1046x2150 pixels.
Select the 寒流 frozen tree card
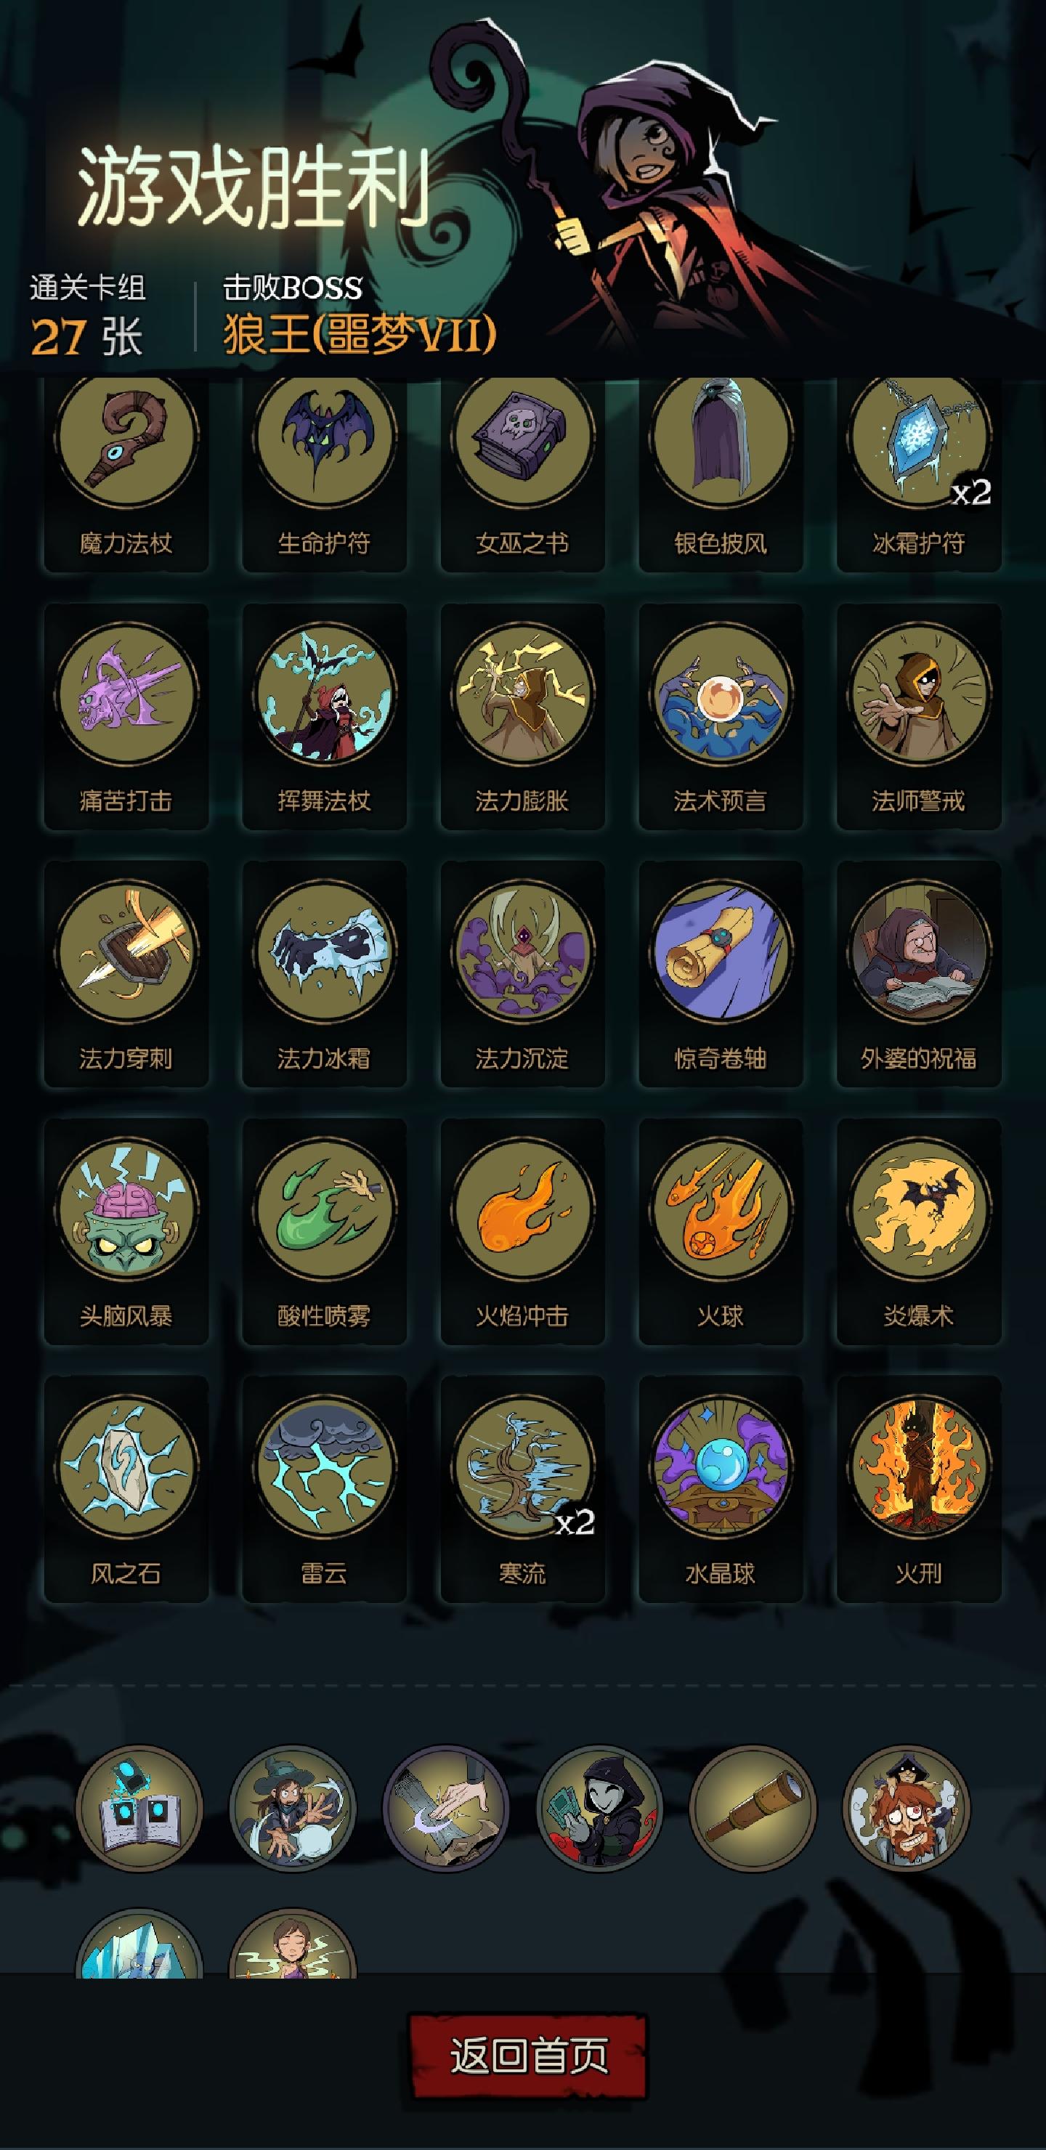pos(522,1467)
